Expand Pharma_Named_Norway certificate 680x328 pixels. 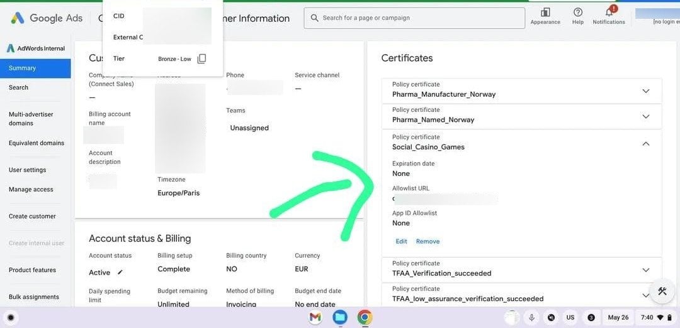pos(646,116)
